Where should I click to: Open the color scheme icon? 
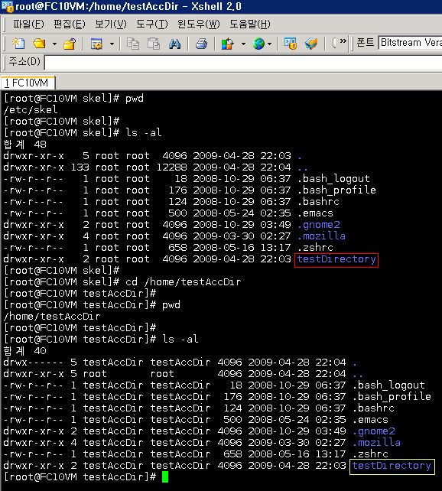(x=228, y=44)
